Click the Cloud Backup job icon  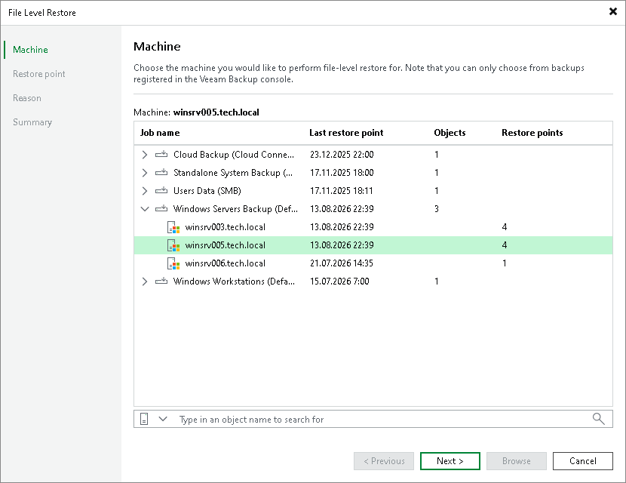[x=161, y=155]
